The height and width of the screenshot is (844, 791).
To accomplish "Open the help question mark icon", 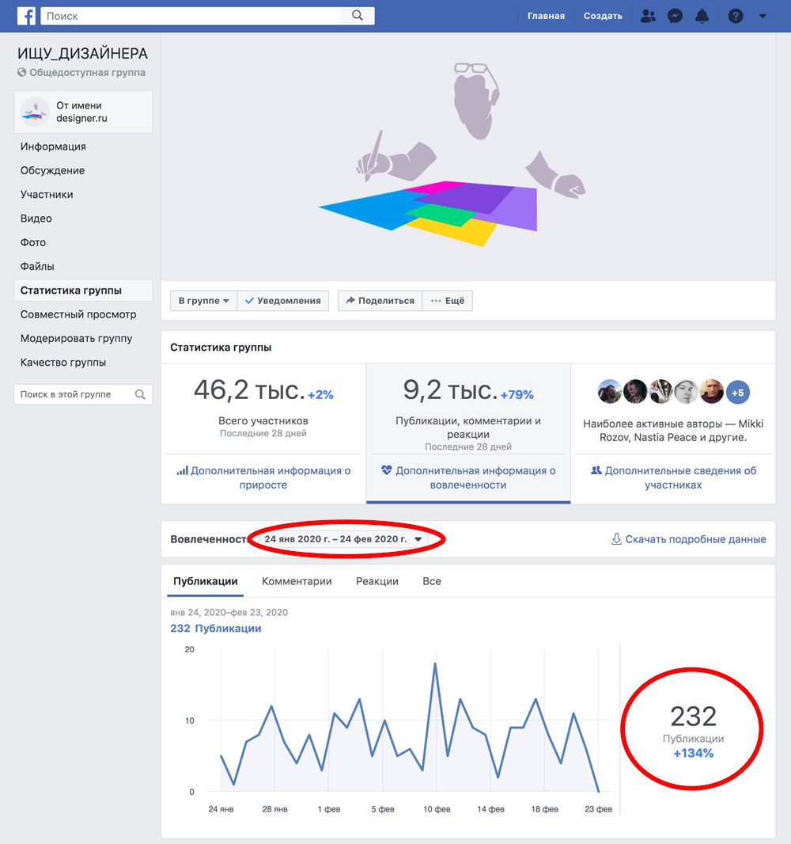I will (735, 16).
